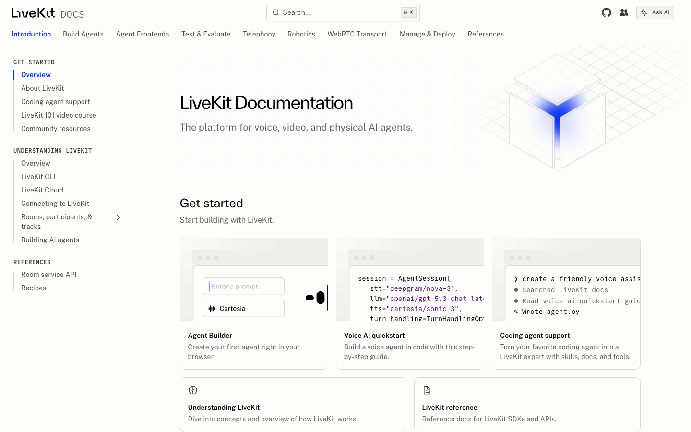This screenshot has height=432, width=691.
Task: Open LiveKit 101 video course
Action: pyautogui.click(x=59, y=115)
